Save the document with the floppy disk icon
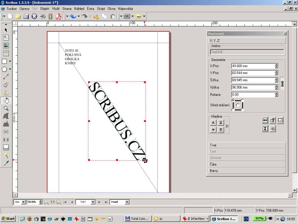Image resolution: width=298 pixels, height=223 pixels. pyautogui.click(x=26, y=17)
